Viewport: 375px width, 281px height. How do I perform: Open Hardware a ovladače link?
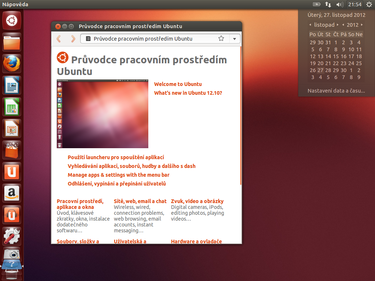(x=196, y=241)
